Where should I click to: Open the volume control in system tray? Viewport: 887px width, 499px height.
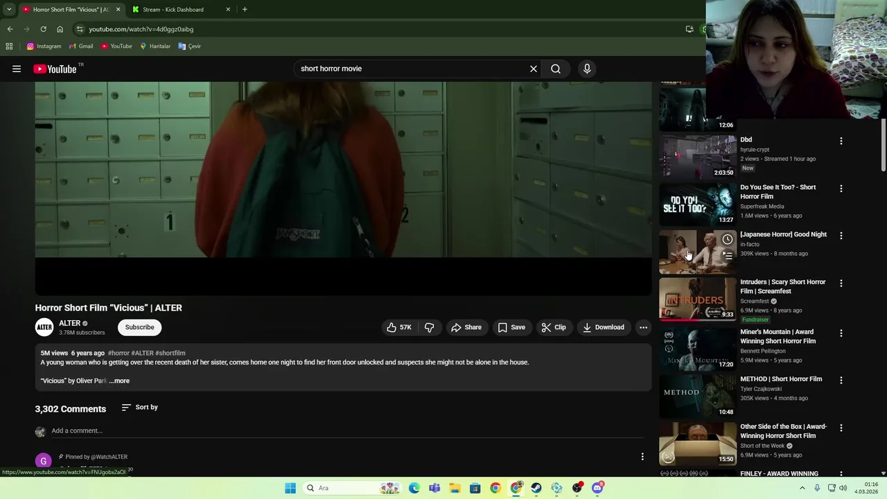[x=843, y=488]
